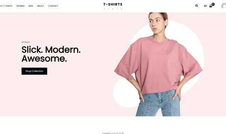The height and width of the screenshot is (134, 226).
Task: Click the $0 cart total
Action: (x=205, y=6)
